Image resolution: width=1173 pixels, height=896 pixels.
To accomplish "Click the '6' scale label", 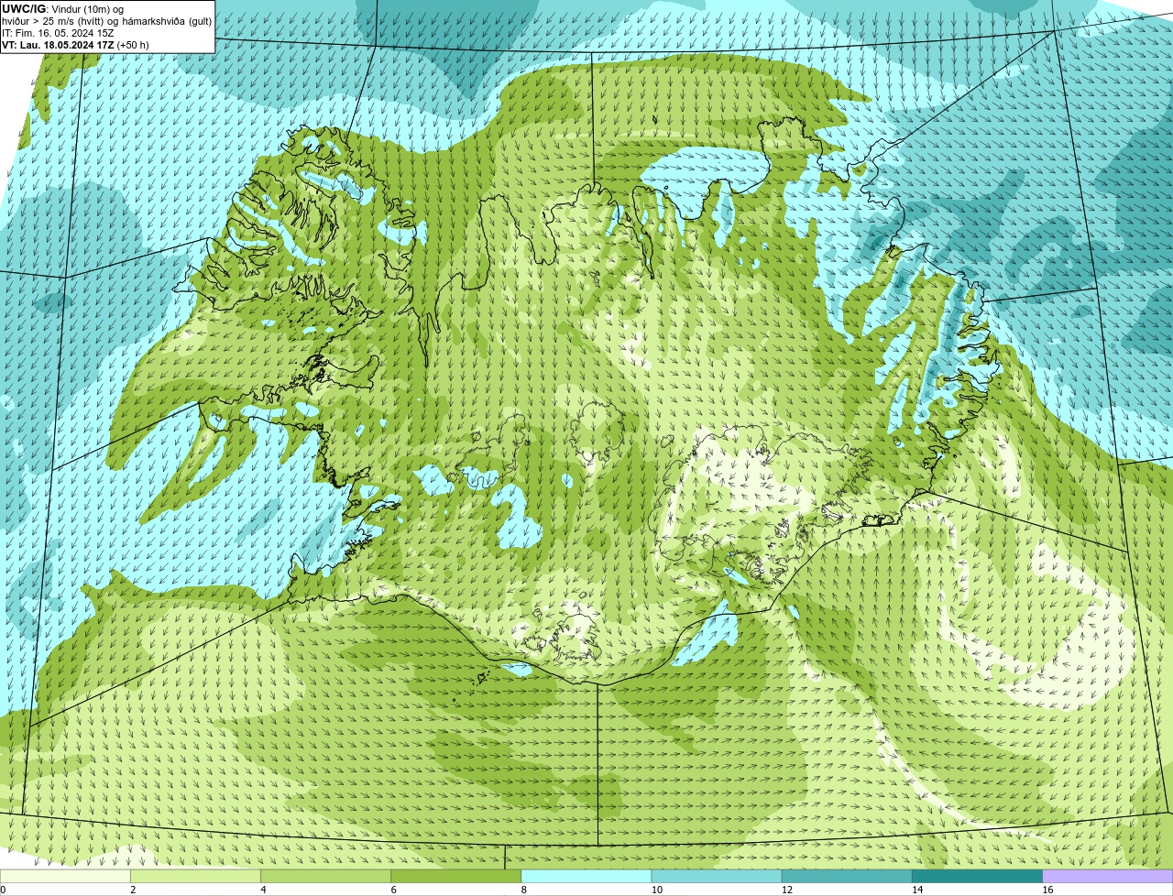I will (393, 890).
